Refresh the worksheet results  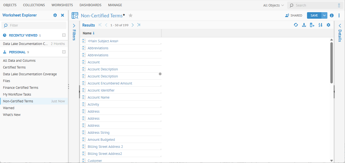[x=296, y=25]
